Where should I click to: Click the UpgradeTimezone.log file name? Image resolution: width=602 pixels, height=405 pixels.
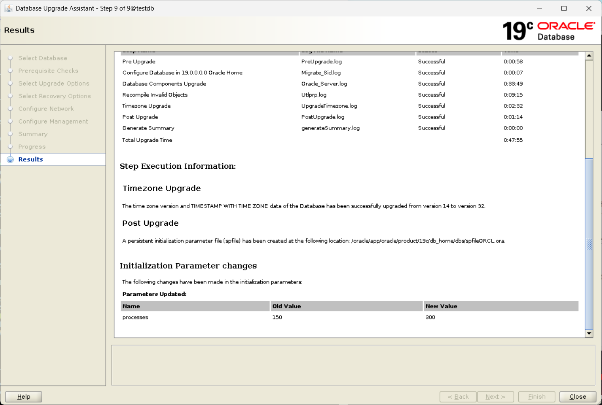[x=329, y=106]
